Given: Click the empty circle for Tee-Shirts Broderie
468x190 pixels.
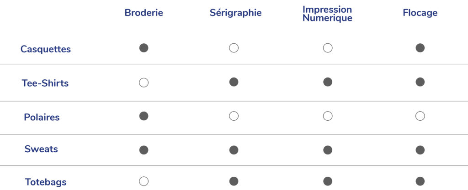Looking at the screenshot, I should click(144, 82).
